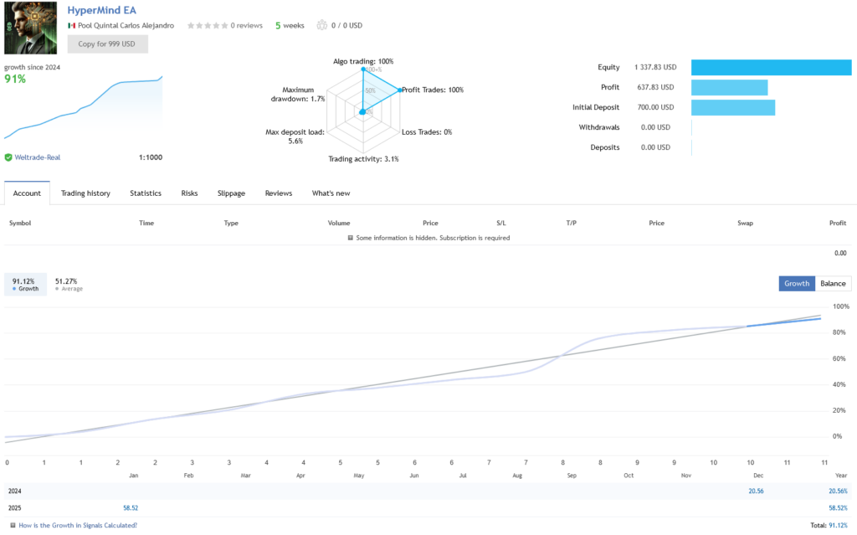Click the Symbol column header

coord(20,224)
